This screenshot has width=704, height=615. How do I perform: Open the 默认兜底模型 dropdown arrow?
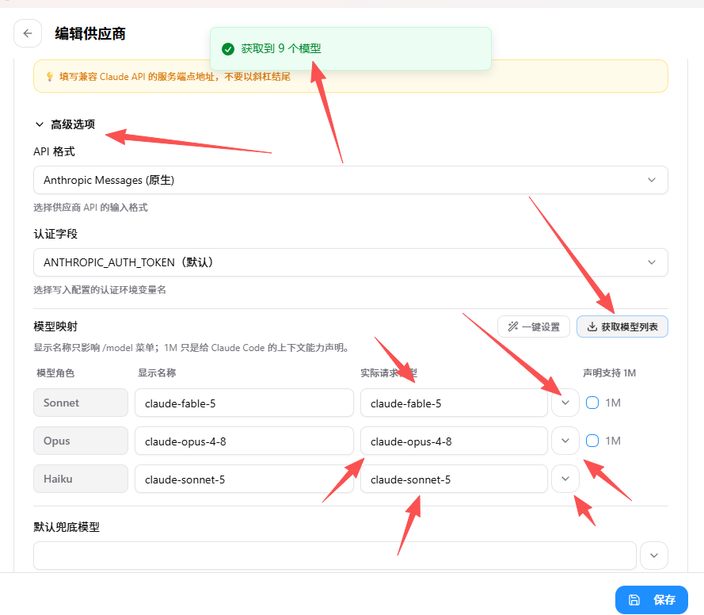pos(654,556)
